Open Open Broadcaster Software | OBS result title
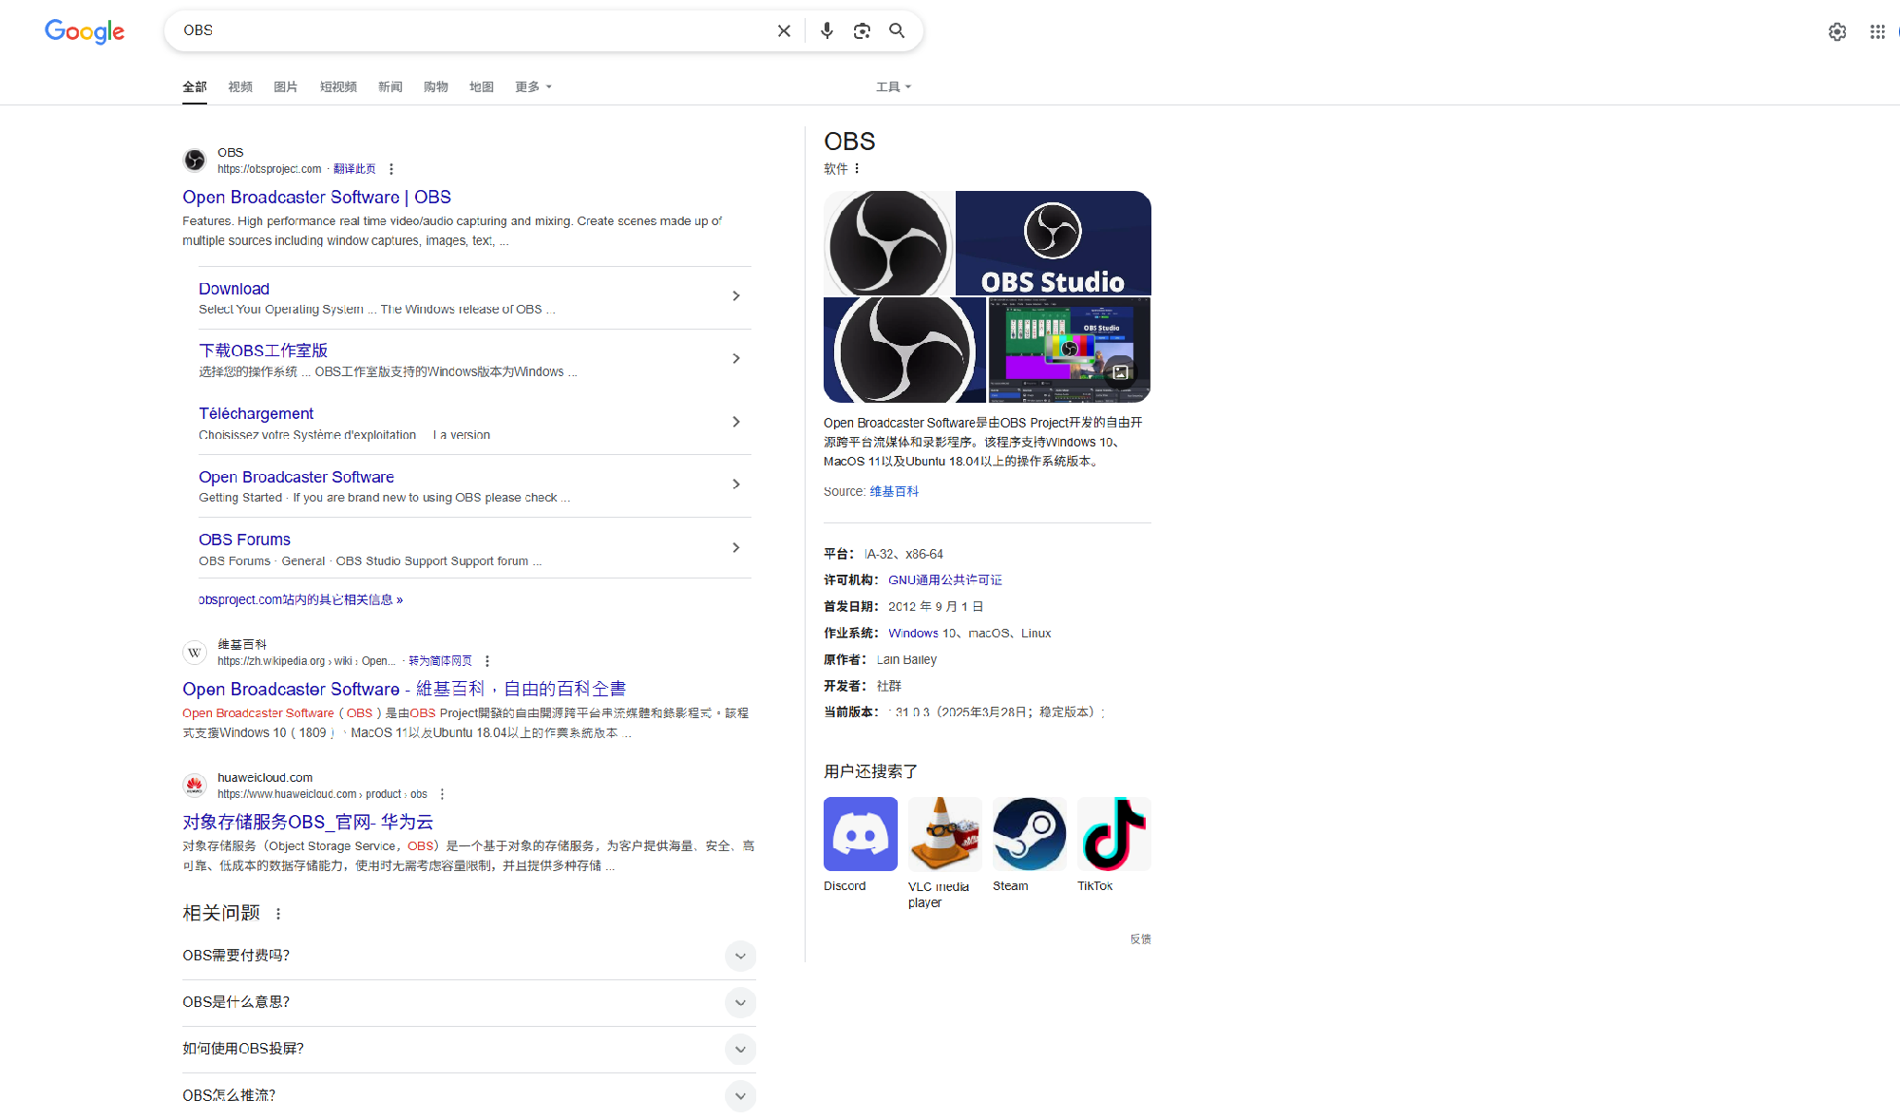 316,198
